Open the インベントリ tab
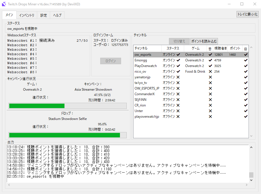This screenshot has width=261, height=194. click(x=27, y=15)
